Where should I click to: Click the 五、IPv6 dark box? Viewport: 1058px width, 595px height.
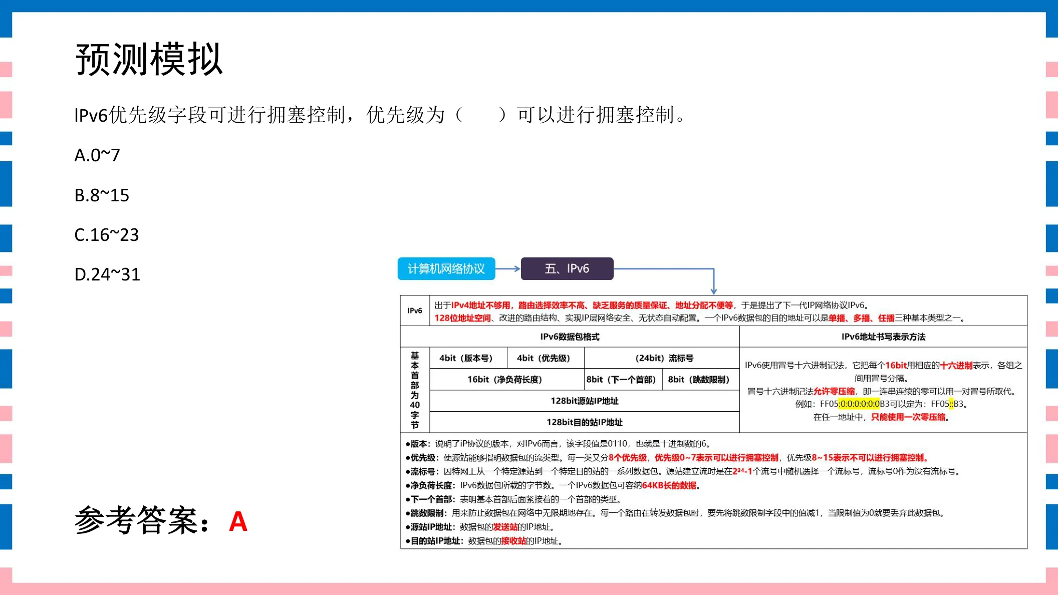pyautogui.click(x=567, y=269)
